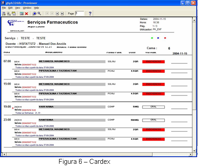Zoom out with the magnifier icon
The height and width of the screenshot is (166, 198).
pos(39,14)
